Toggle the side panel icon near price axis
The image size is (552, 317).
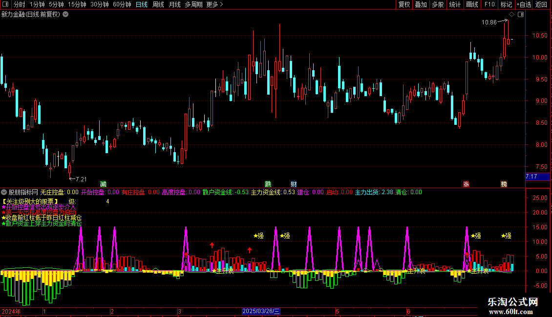click(521, 15)
